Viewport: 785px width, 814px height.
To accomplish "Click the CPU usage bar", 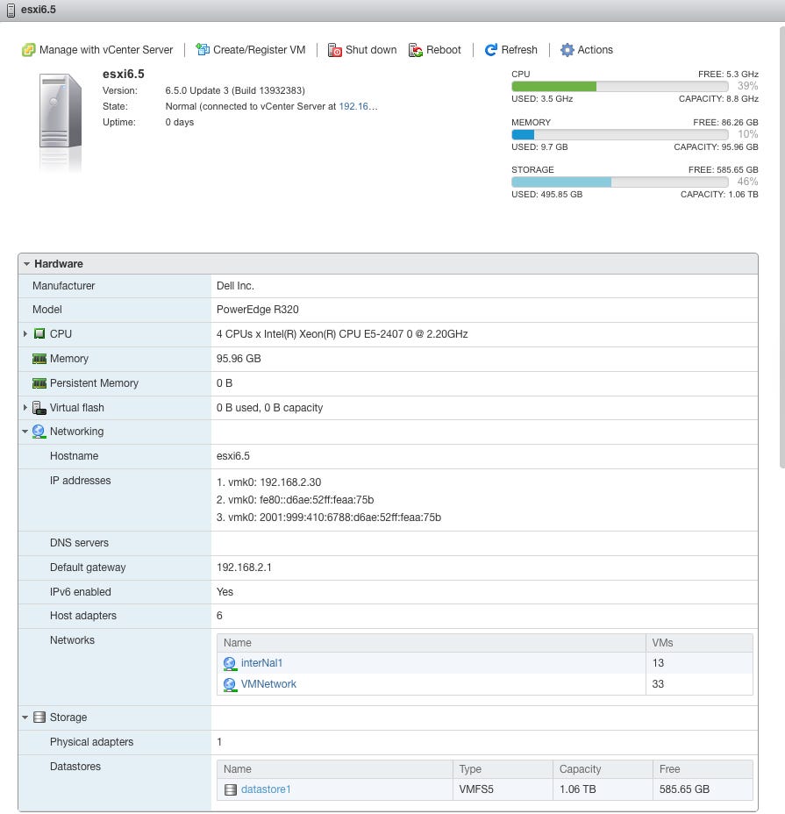I will pyautogui.click(x=619, y=86).
